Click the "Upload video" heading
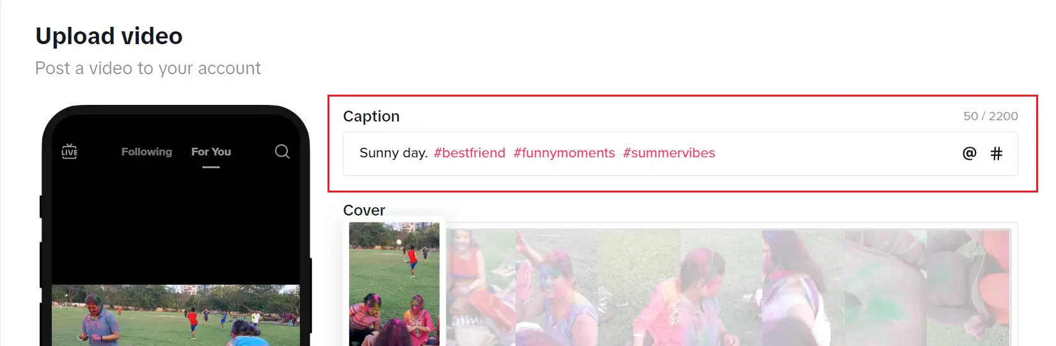This screenshot has width=1056, height=346. click(109, 36)
